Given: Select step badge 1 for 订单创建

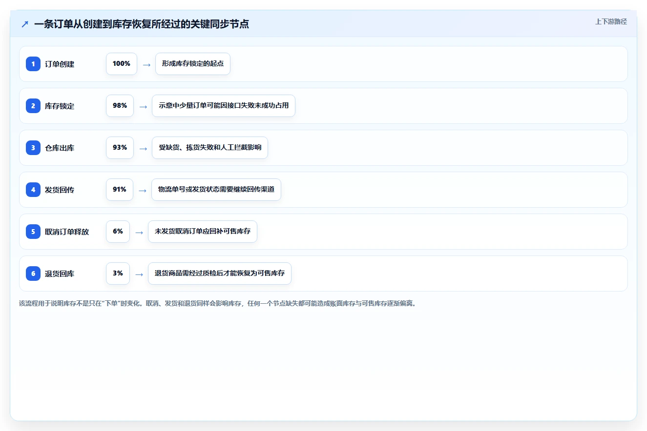Looking at the screenshot, I should pyautogui.click(x=33, y=64).
